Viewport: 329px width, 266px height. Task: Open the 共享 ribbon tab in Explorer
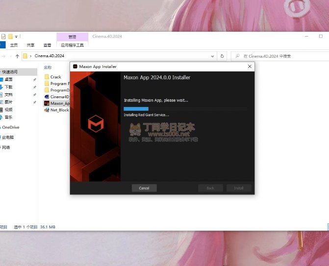pos(30,45)
